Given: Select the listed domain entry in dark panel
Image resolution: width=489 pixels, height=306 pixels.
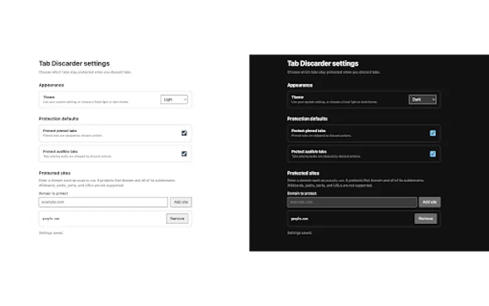Looking at the screenshot, I should point(300,218).
